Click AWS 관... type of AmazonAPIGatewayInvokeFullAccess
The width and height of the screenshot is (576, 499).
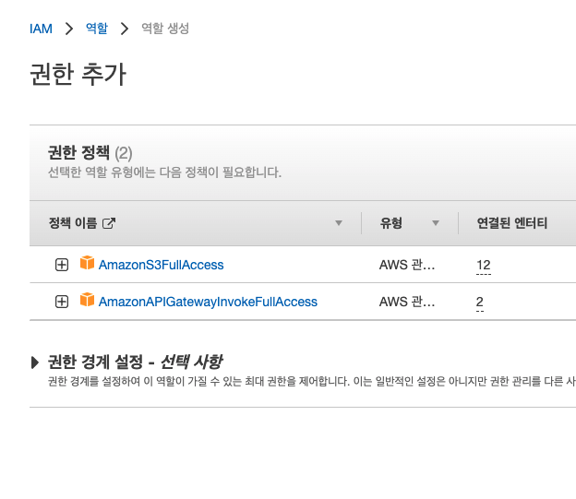407,302
